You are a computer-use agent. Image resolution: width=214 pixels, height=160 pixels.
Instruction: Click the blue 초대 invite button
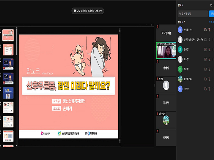[212, 14]
